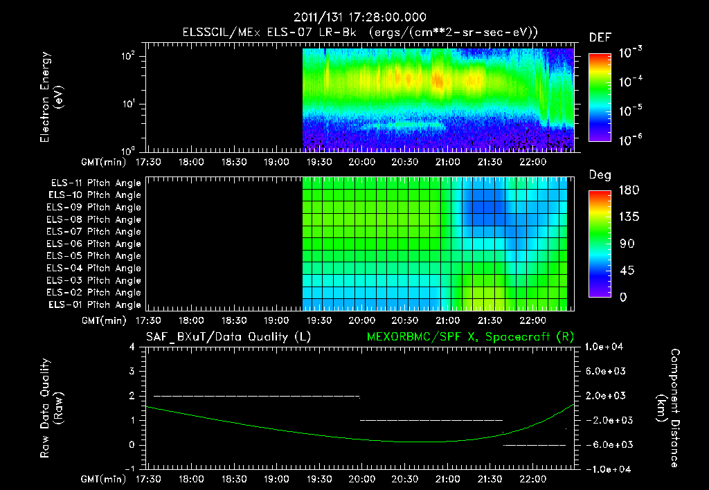Select the ELS-01 Pitch Angle row label
Image resolution: width=709 pixels, height=490 pixels.
click(x=95, y=305)
